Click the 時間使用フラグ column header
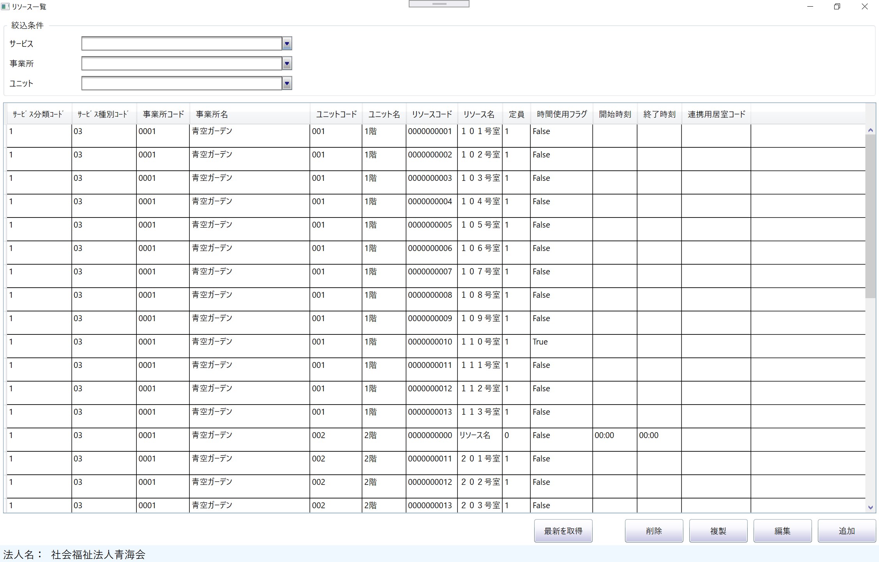 (x=561, y=114)
